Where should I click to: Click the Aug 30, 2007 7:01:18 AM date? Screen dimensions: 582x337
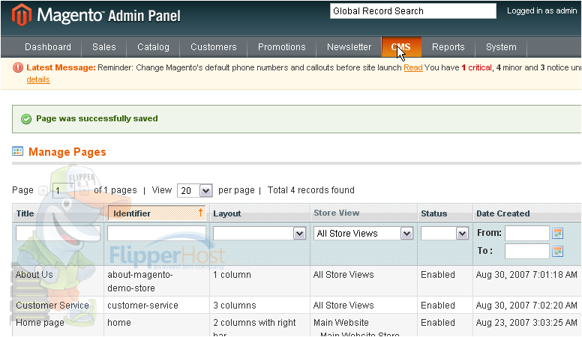(x=526, y=275)
